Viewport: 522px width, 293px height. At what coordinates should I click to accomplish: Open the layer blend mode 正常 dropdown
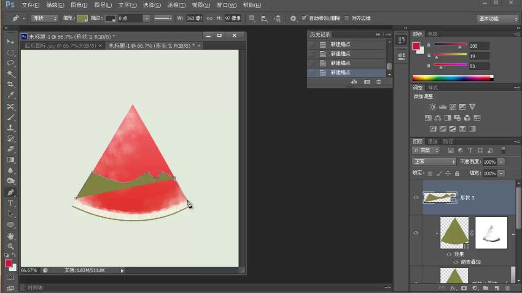pyautogui.click(x=434, y=161)
